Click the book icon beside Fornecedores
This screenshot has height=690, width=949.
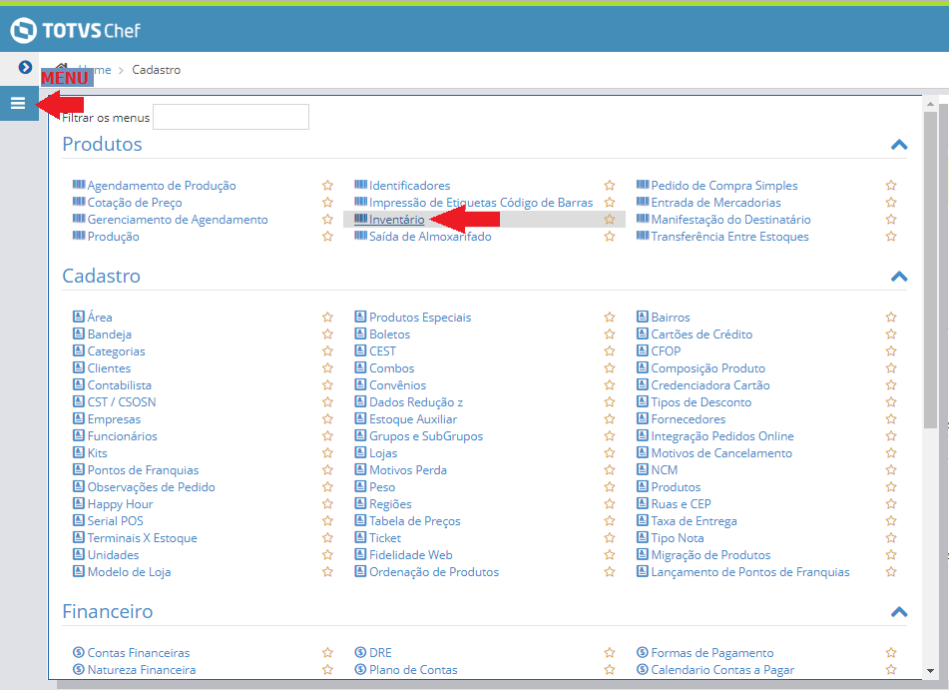643,418
